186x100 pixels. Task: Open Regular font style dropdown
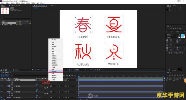(172, 37)
